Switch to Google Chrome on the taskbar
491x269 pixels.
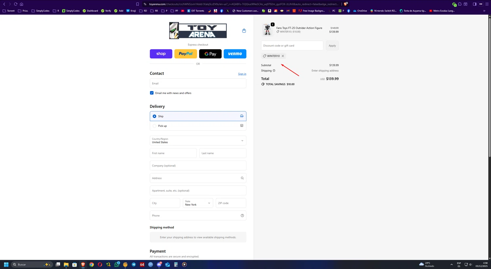(x=92, y=264)
